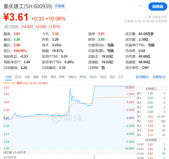Select the 季K chart tab
169x159 pixels.
tap(53, 77)
